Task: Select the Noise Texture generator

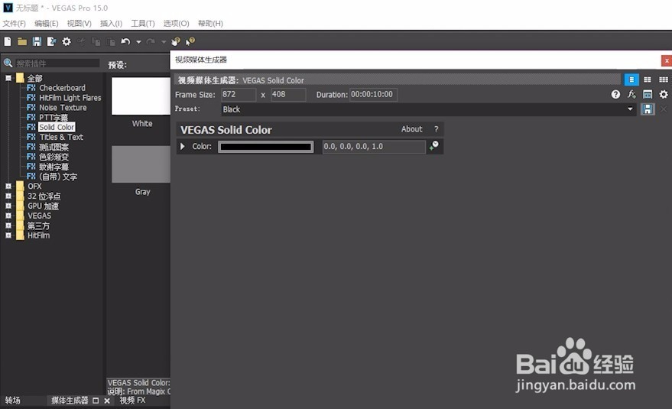Action: point(63,108)
